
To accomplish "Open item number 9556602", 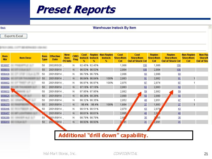I will (x=5, y=83).
